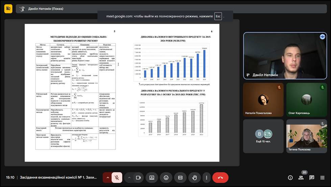Raise your hand
The height and width of the screenshot is (187, 331).
pyautogui.click(x=194, y=178)
